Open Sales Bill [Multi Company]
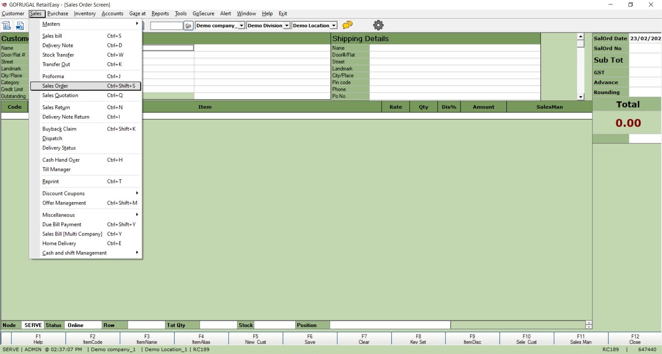This screenshot has height=354, width=662. [86, 234]
